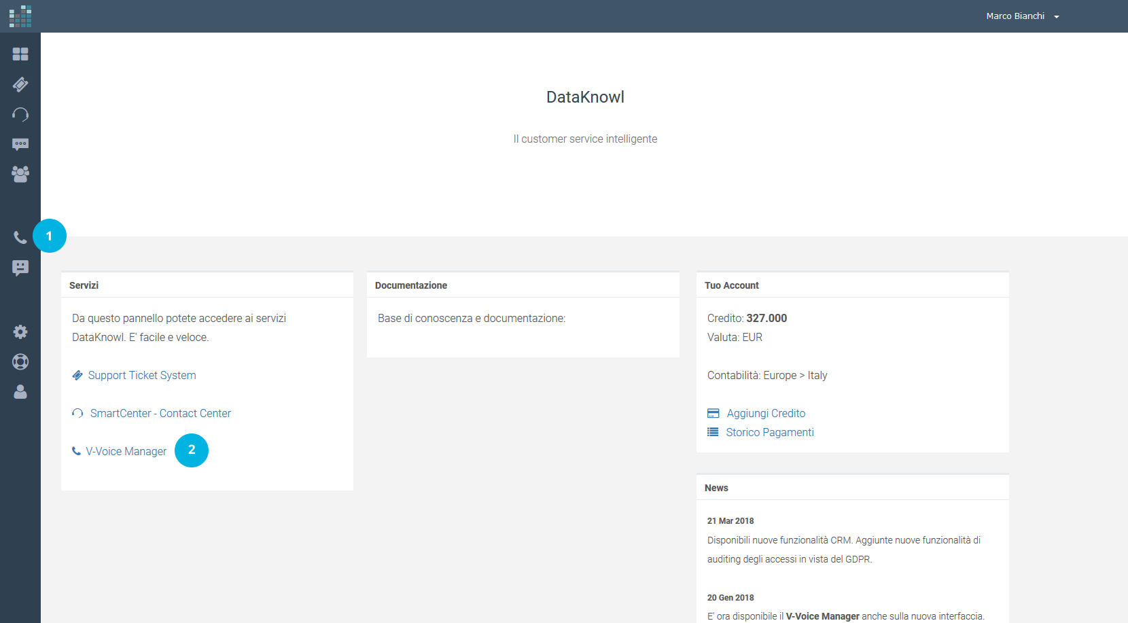Click the Marco Bianchi user name
This screenshot has width=1128, height=623.
tap(1015, 16)
